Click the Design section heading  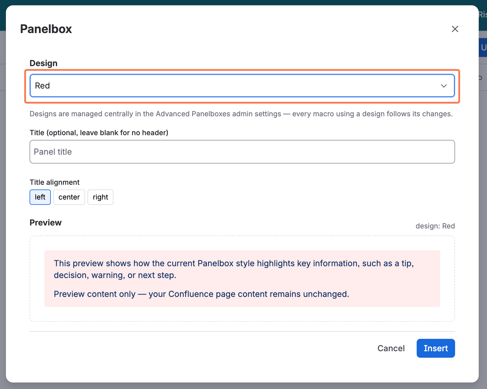(x=43, y=63)
